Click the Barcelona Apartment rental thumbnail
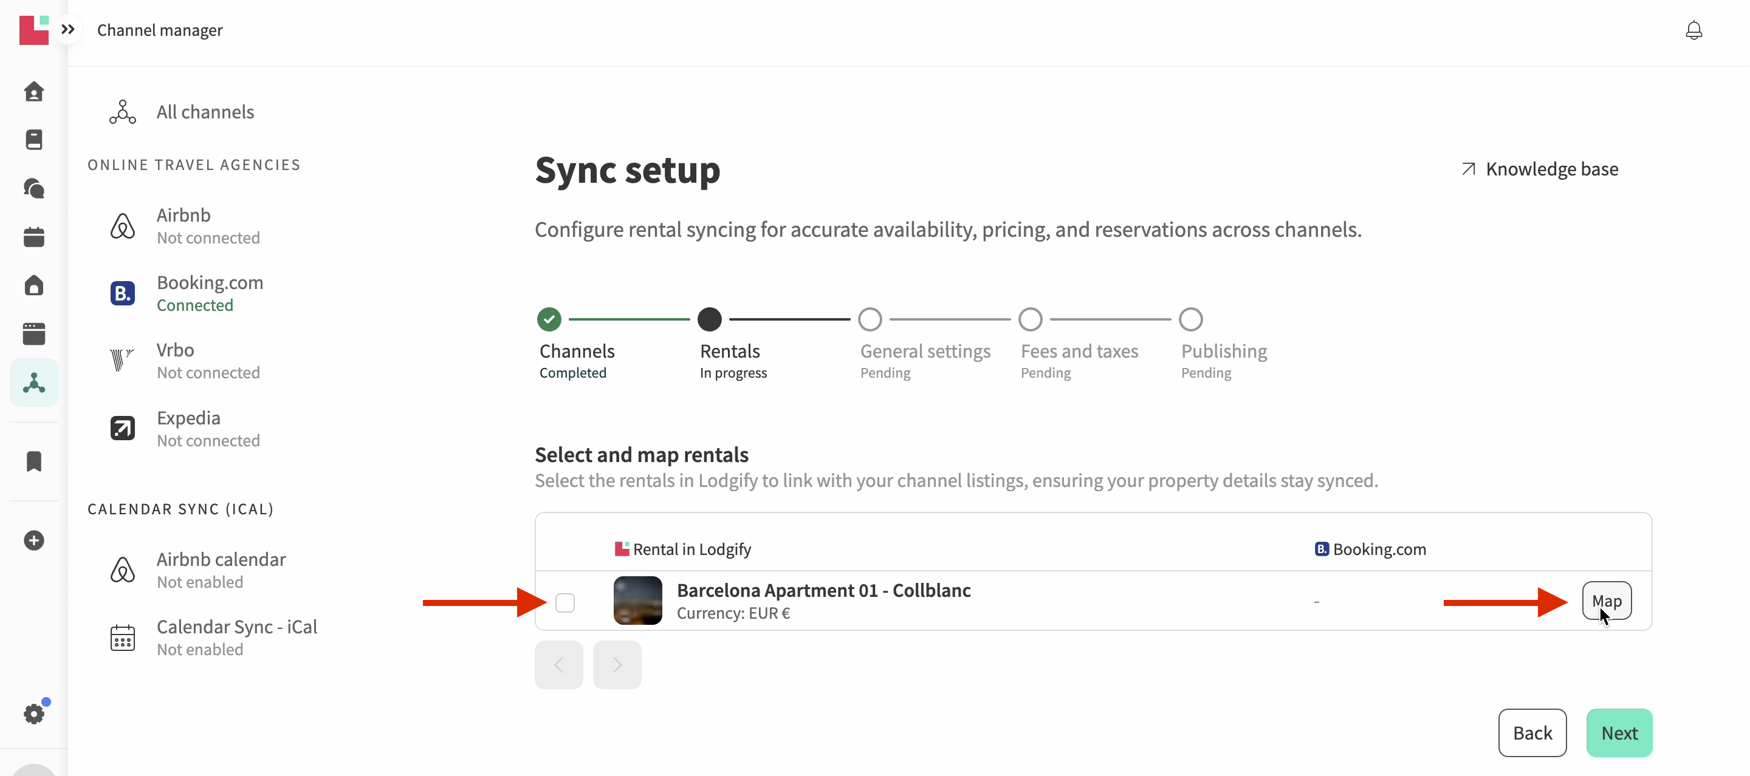Screen dimensions: 1750x776 tap(637, 601)
